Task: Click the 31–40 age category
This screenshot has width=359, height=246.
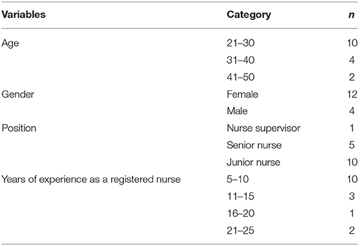Action: coord(241,60)
